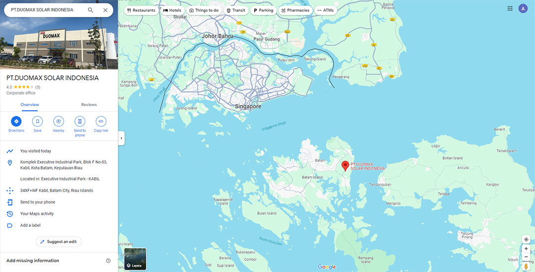
Task: Click Send to your phone row
Action: (59, 202)
